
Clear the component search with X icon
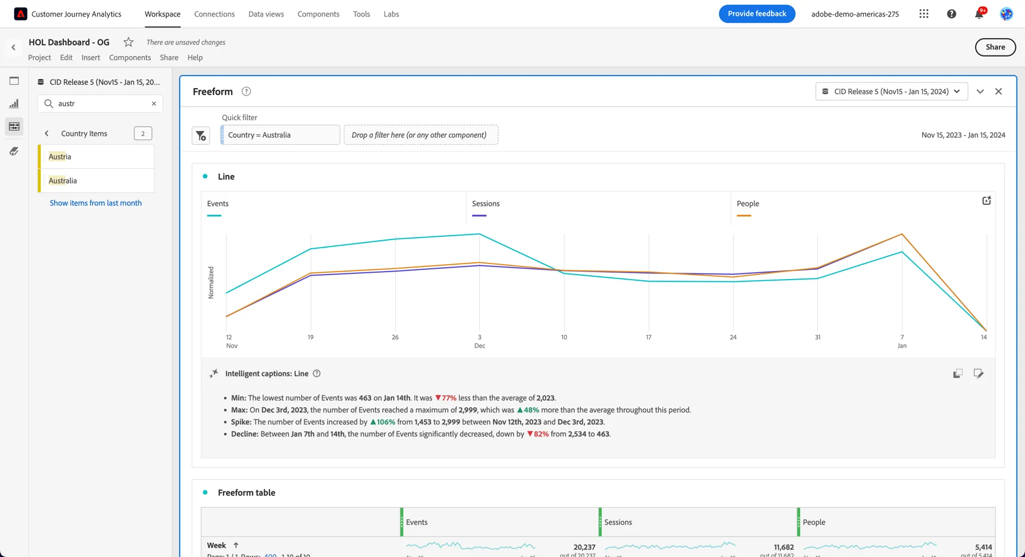pos(154,104)
